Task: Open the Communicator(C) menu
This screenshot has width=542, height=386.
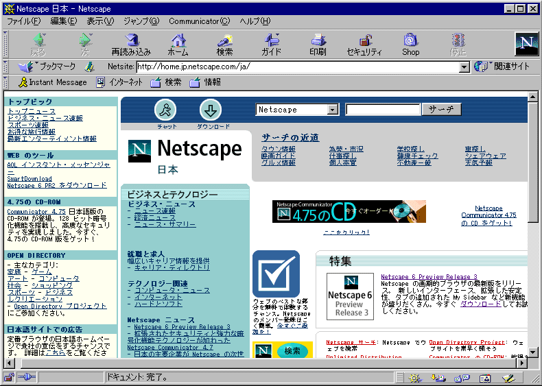Action: coord(200,21)
